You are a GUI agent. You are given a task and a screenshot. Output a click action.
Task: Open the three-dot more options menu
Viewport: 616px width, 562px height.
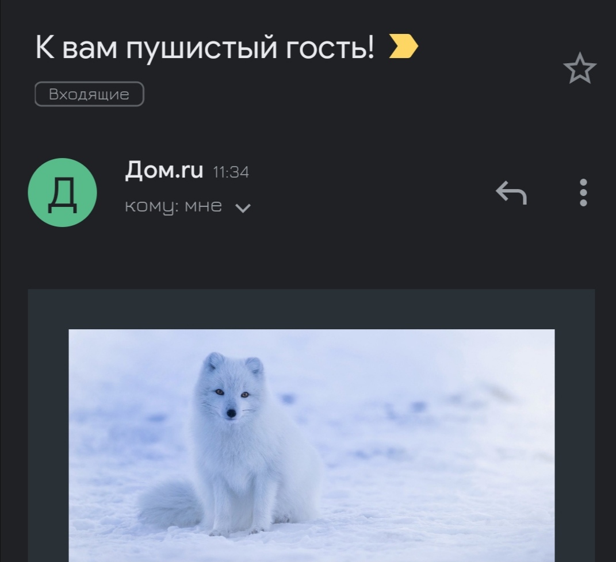pyautogui.click(x=583, y=193)
